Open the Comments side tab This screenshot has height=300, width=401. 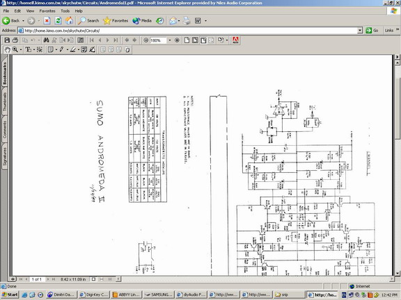point(5,129)
